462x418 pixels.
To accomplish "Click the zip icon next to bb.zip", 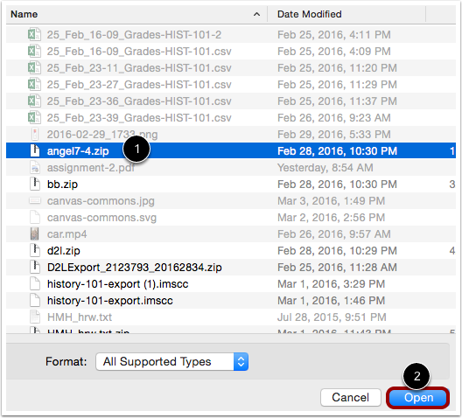I will pos(35,184).
